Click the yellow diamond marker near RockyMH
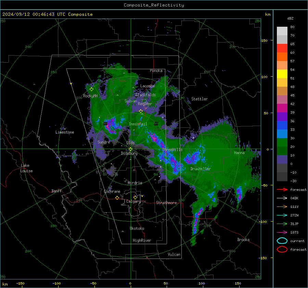The width and height of the screenshot is (308, 288). tap(91, 89)
